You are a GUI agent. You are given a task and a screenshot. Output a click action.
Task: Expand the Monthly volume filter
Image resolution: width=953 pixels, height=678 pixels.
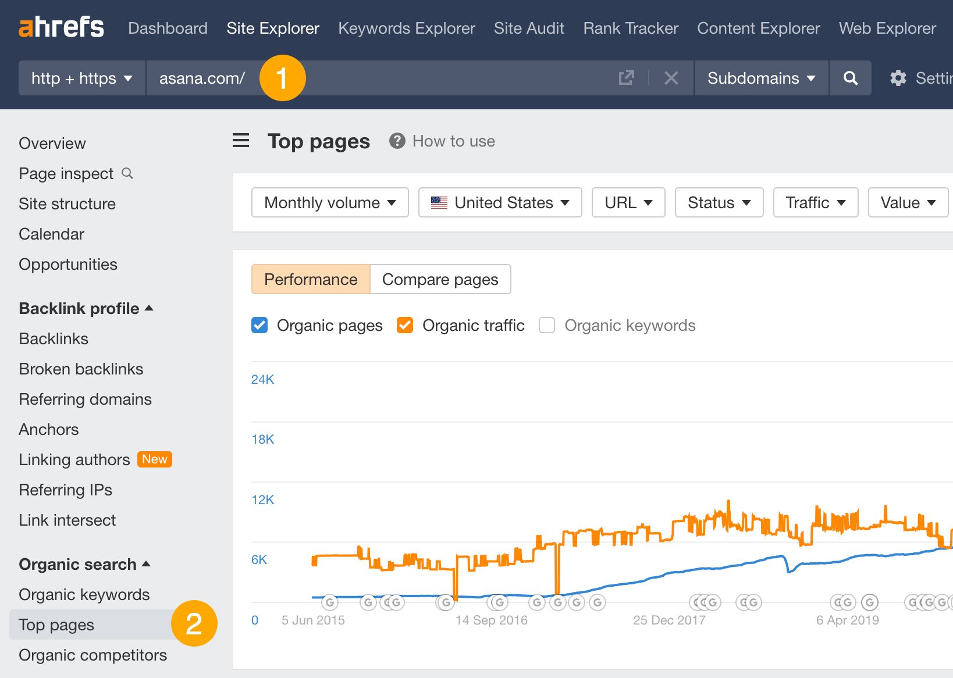tap(329, 202)
